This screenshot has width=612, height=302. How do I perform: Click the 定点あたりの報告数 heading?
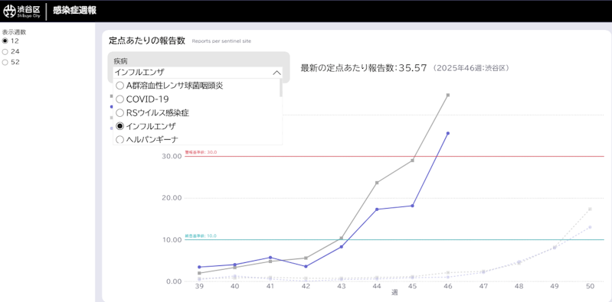click(x=147, y=41)
